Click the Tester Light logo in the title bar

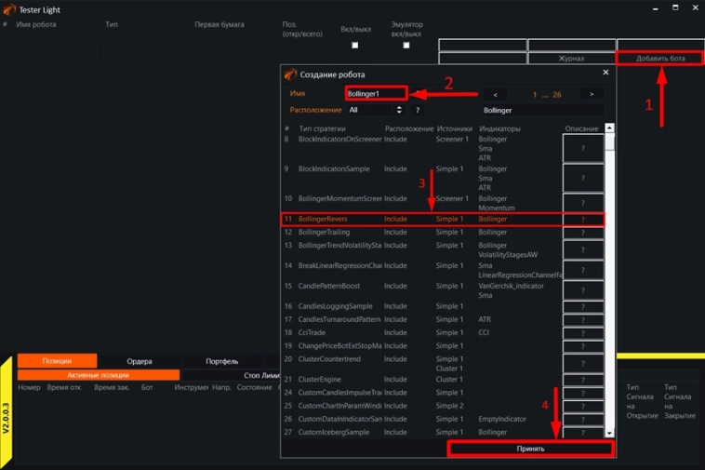pyautogui.click(x=9, y=9)
